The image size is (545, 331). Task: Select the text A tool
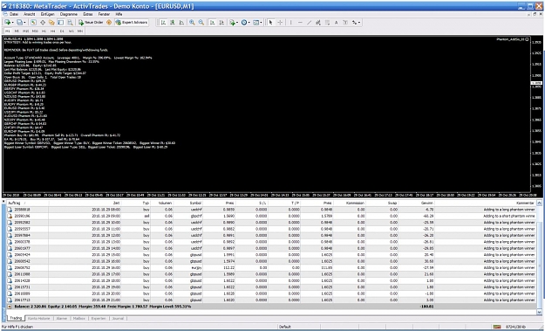[x=336, y=23]
